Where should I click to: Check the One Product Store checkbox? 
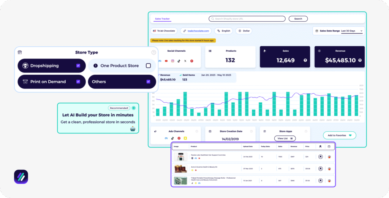148,66
